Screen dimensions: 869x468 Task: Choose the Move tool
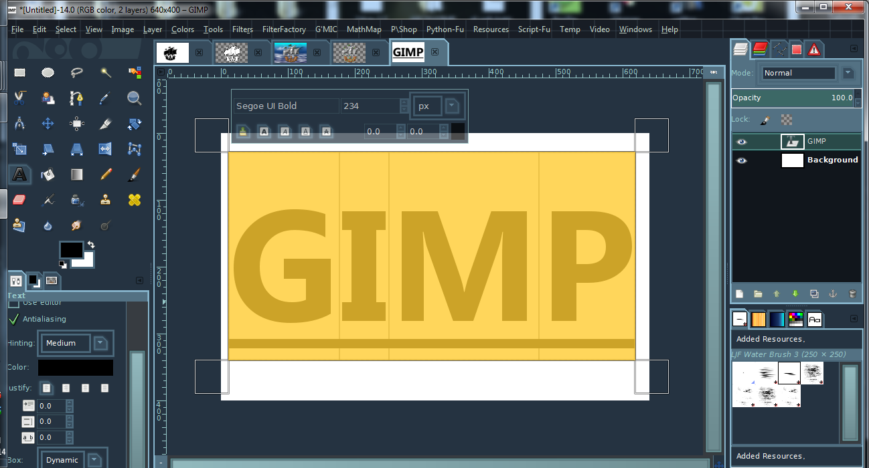click(48, 124)
